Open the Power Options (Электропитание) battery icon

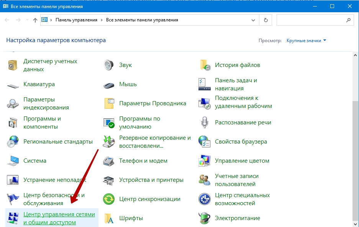click(205, 218)
